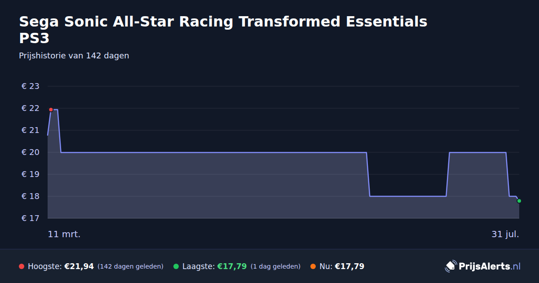Click the PrijsAlerts tag logo icon
This screenshot has height=283, width=539.
[451, 266]
